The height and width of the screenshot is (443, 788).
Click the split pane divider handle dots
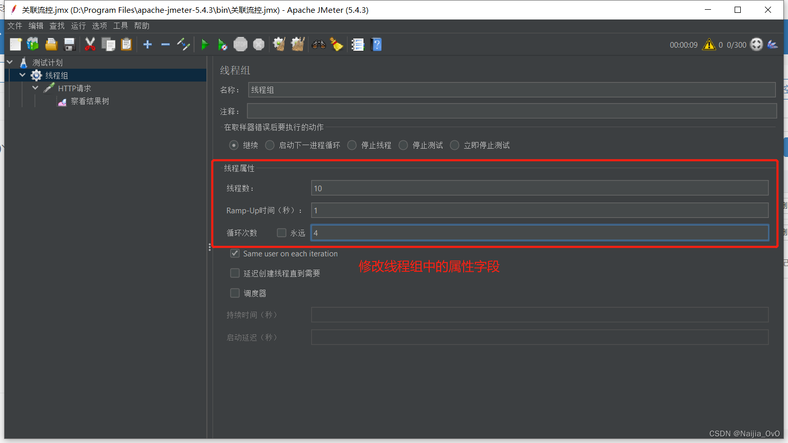209,247
